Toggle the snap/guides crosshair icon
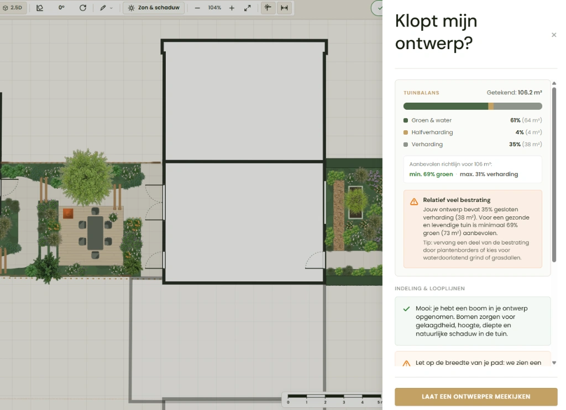The height and width of the screenshot is (410, 566). [268, 8]
